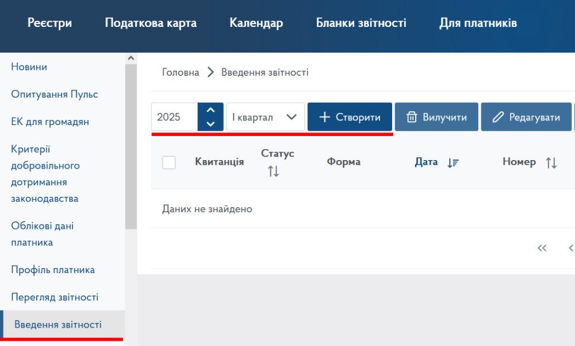Viewport: 575px width, 346px height.
Task: Sort reports by the Номер sort icon
Action: (551, 162)
